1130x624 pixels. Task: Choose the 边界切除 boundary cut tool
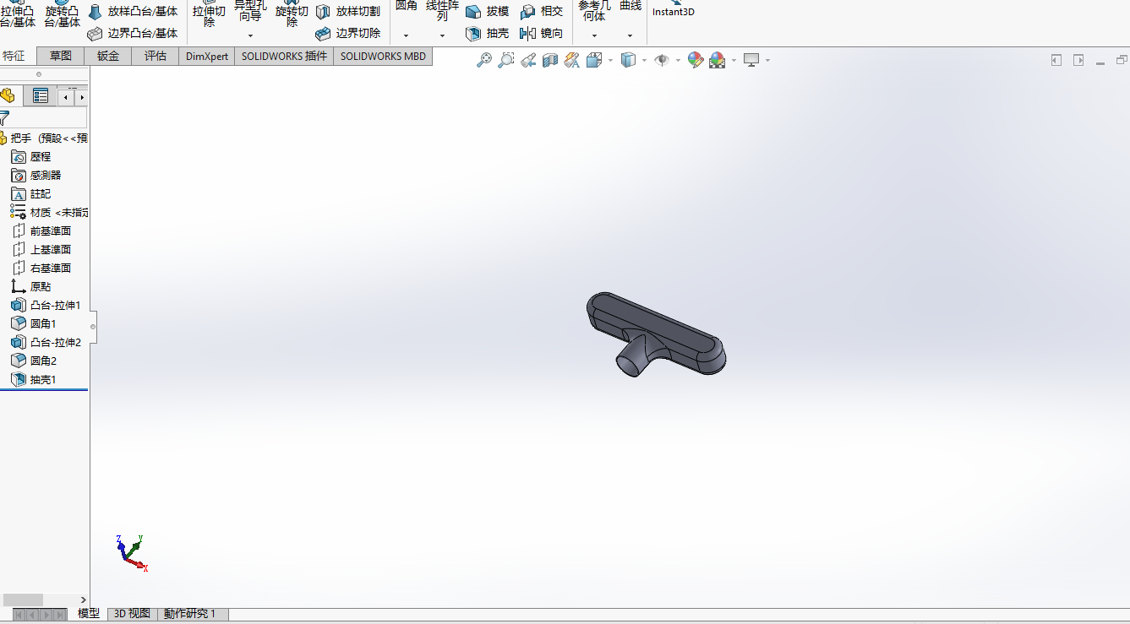(x=347, y=33)
